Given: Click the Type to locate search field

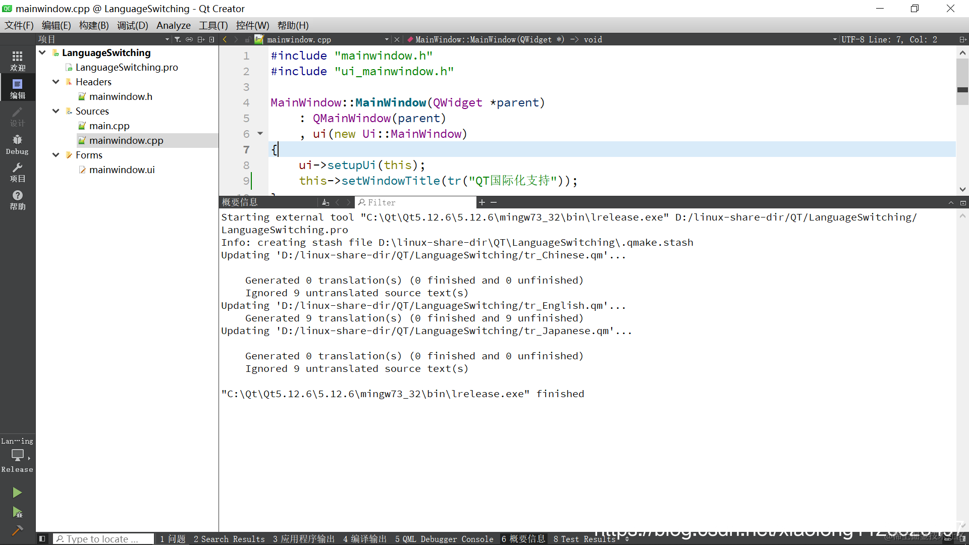Looking at the screenshot, I should point(103,539).
